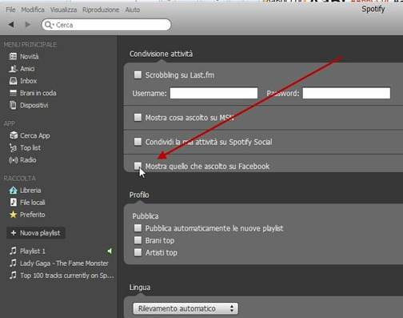Open the Modifica menu
403x318 pixels.
click(x=33, y=10)
